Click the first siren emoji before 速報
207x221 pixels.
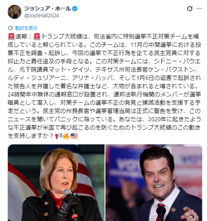pyautogui.click(x=11, y=37)
